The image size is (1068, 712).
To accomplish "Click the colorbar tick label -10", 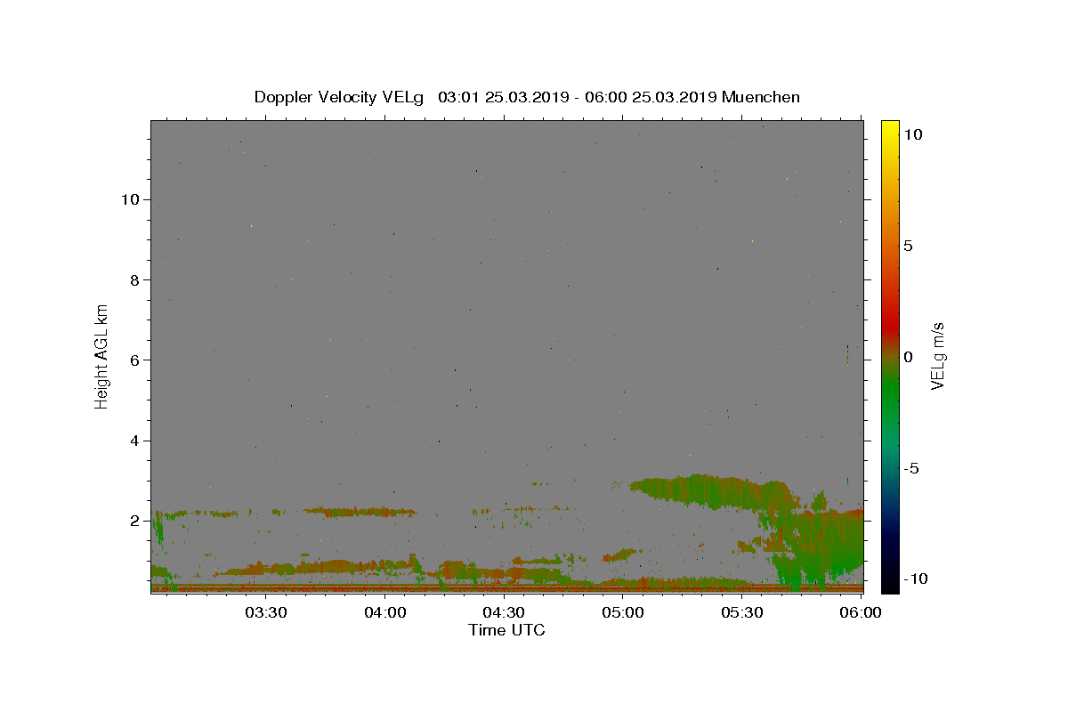I will tap(914, 578).
